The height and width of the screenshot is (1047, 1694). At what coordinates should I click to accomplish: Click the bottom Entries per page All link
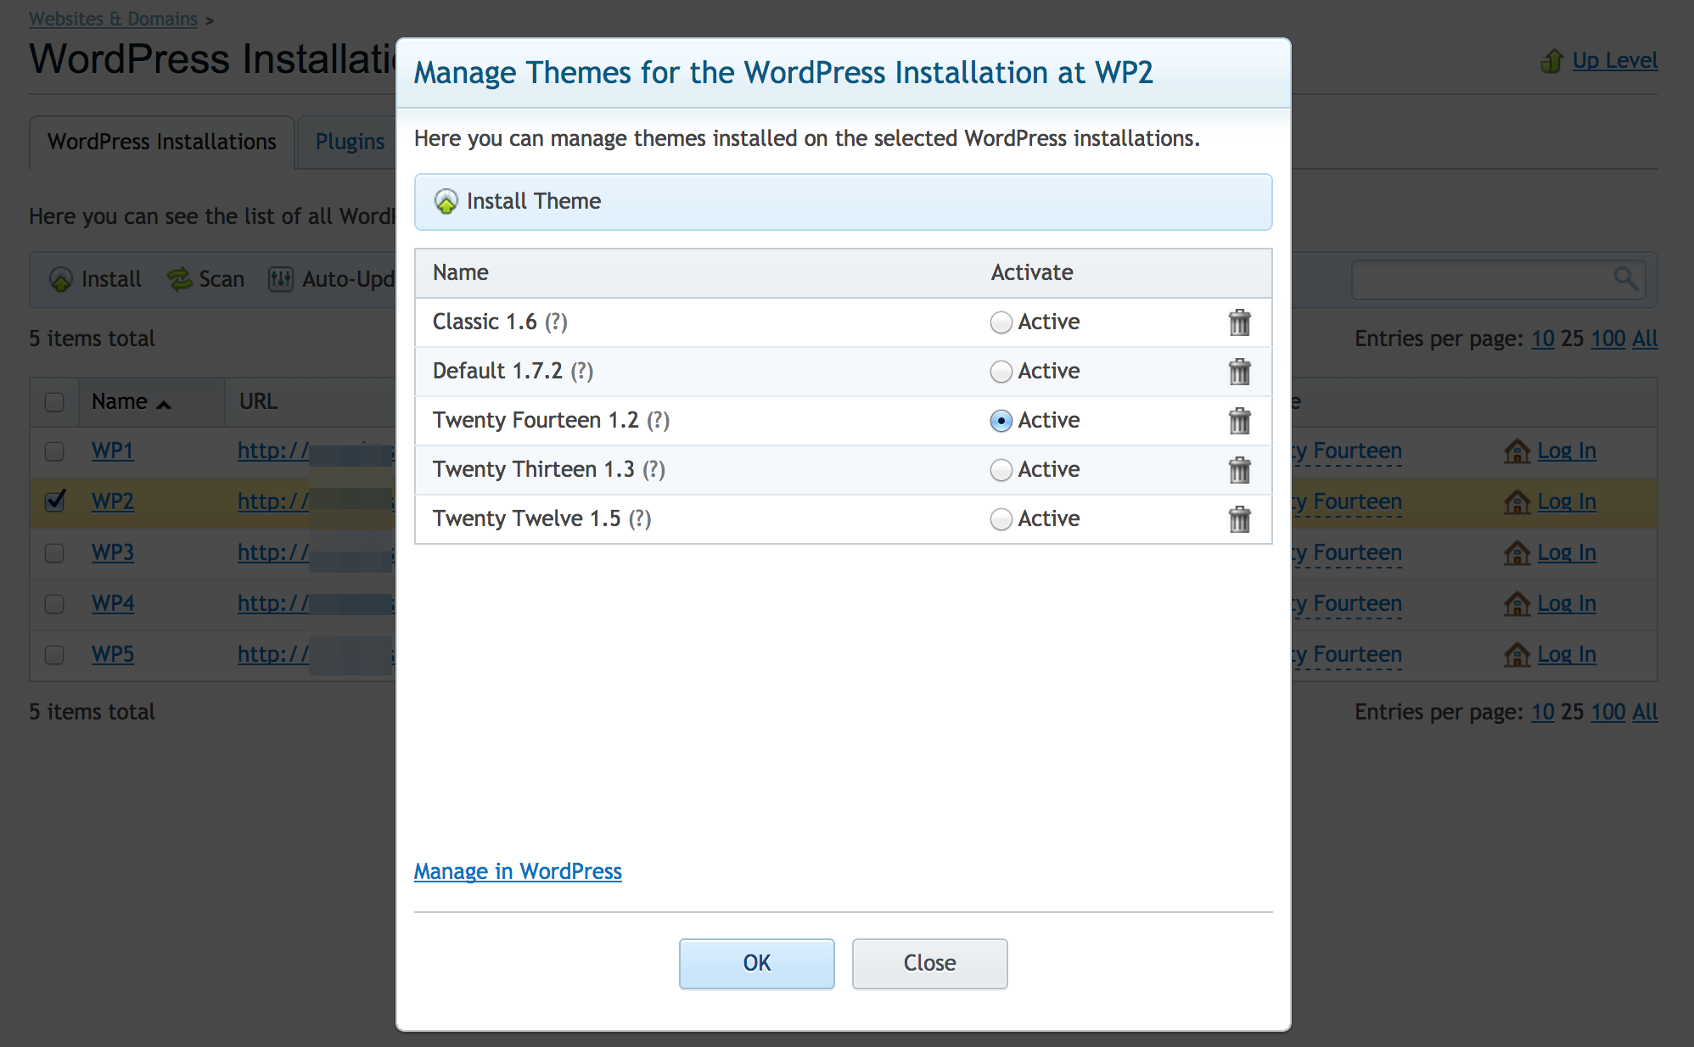click(1645, 712)
